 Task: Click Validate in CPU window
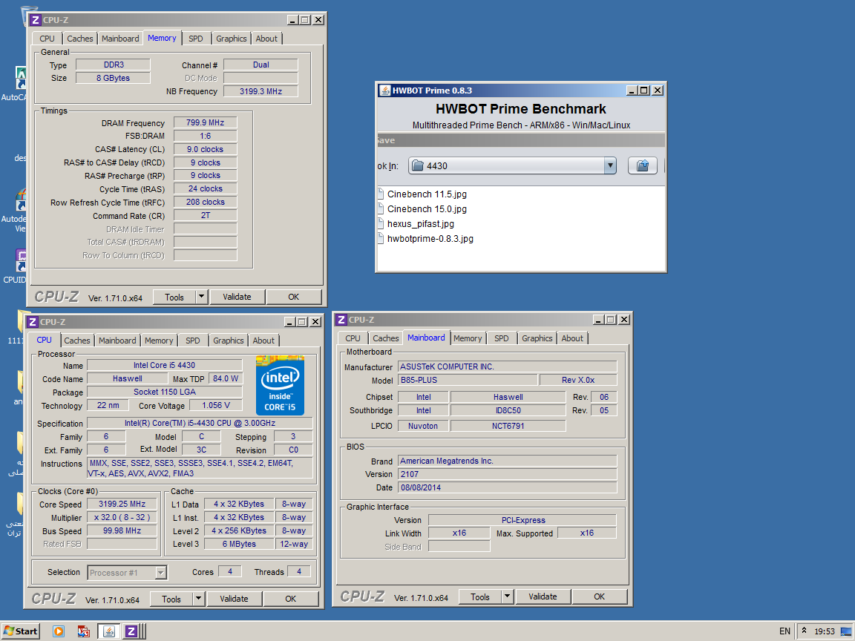click(234, 599)
